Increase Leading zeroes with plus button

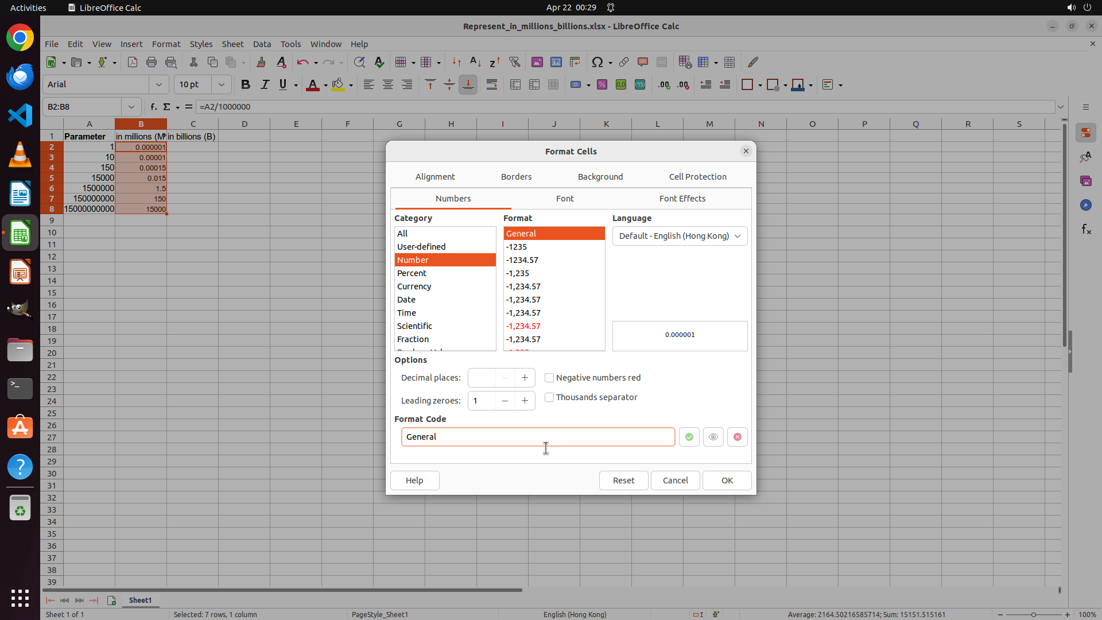point(525,401)
